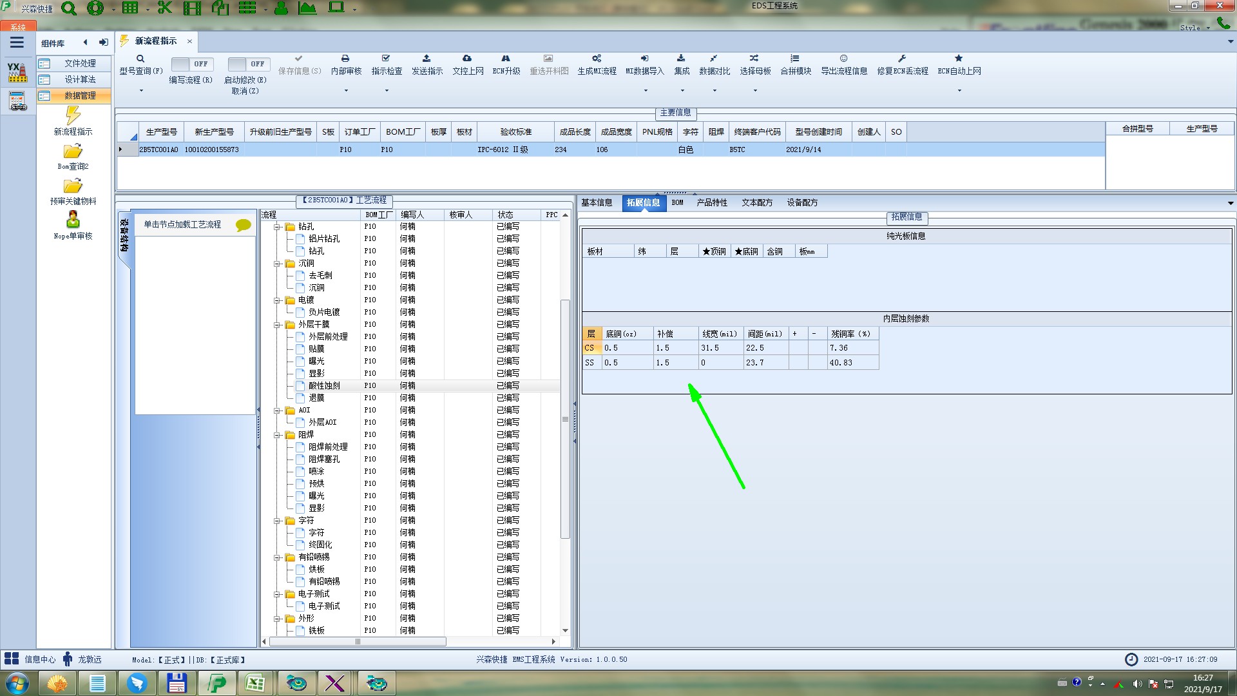
Task: Click the 内部审核 print icon
Action: pyautogui.click(x=345, y=59)
